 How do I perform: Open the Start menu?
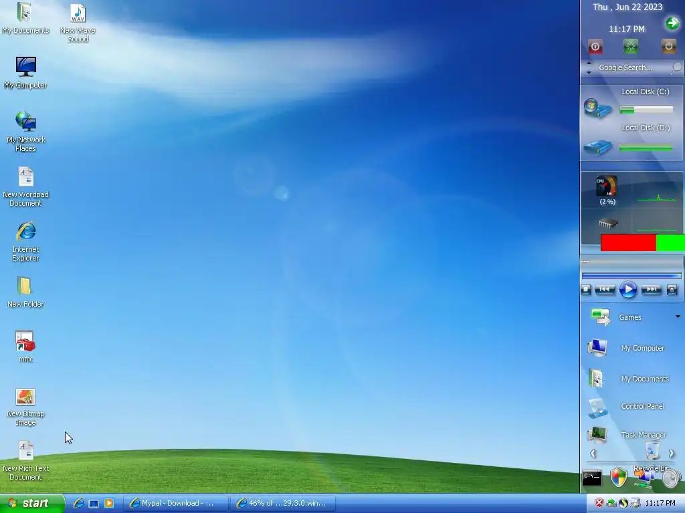pyautogui.click(x=32, y=504)
